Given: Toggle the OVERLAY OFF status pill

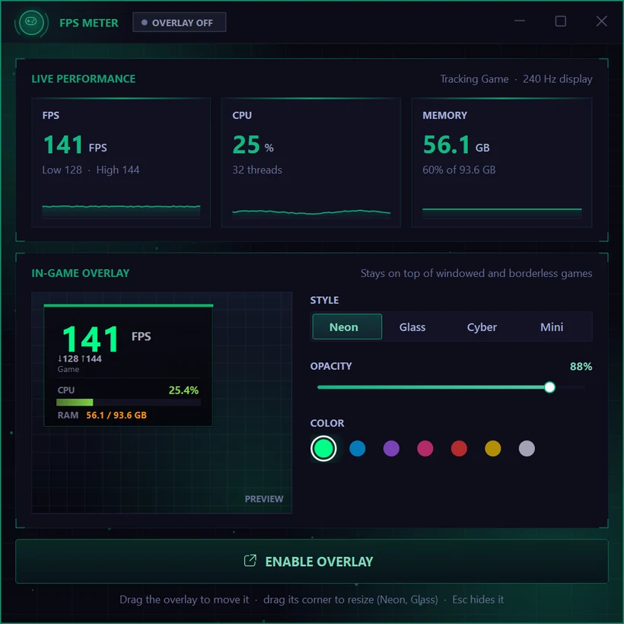Looking at the screenshot, I should click(179, 22).
